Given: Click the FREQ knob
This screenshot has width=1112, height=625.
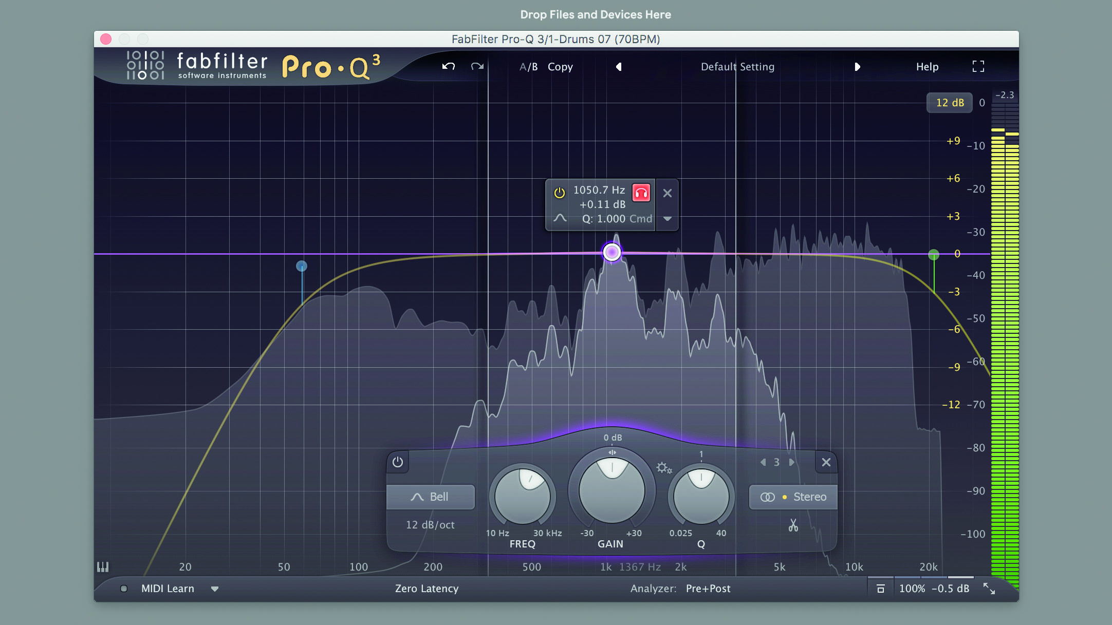Looking at the screenshot, I should coord(523,496).
